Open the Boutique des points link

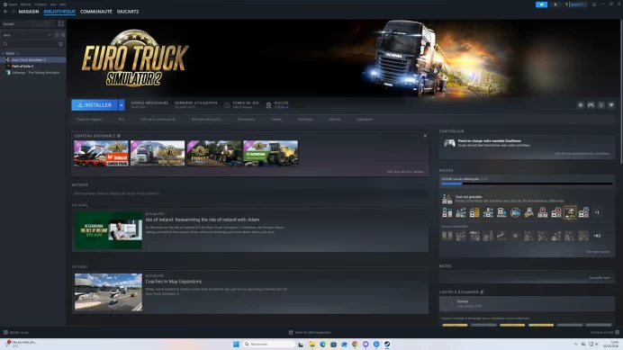pyautogui.click(x=206, y=119)
